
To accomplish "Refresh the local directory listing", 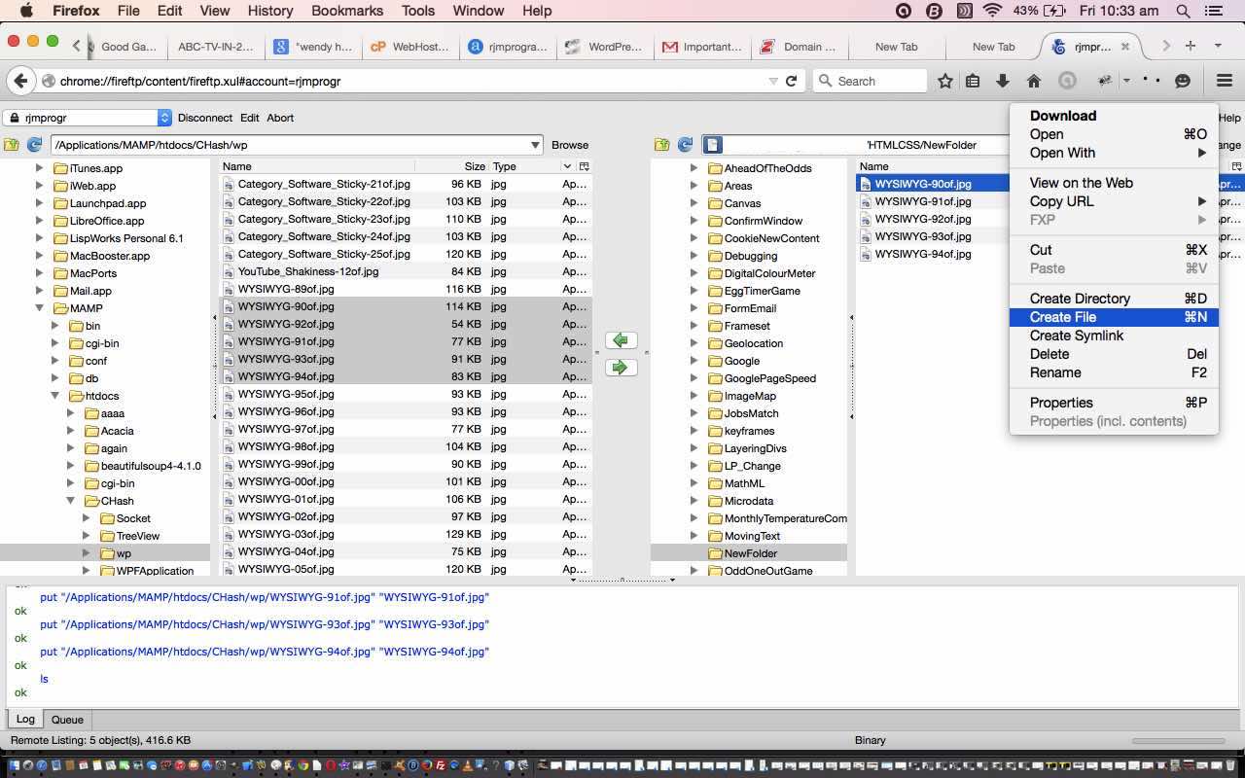I will [34, 145].
